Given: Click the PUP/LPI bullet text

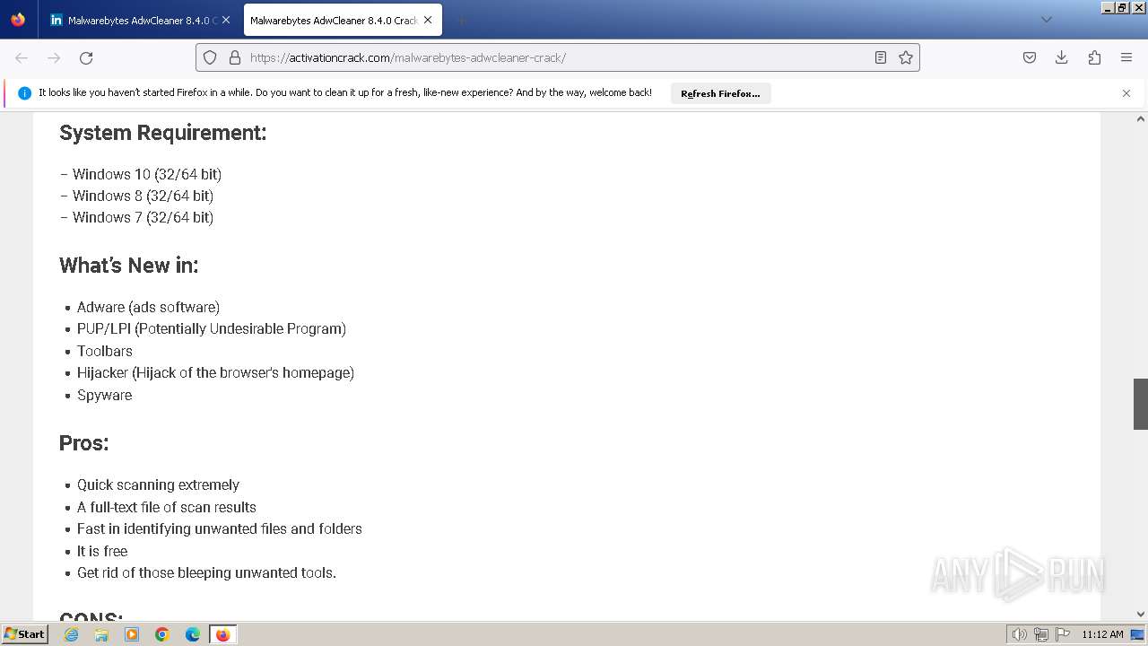Looking at the screenshot, I should click(212, 328).
